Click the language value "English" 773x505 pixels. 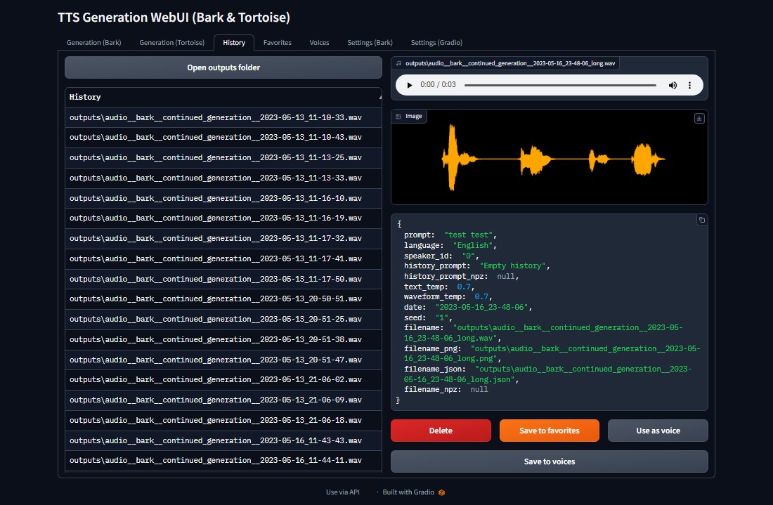tap(473, 245)
